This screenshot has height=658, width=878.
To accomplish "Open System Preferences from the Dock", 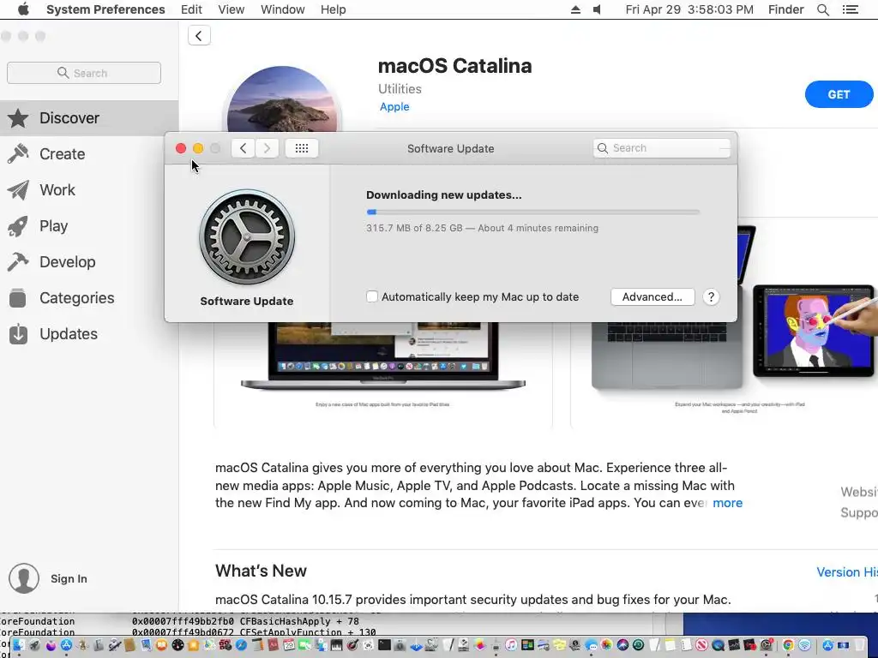I will pyautogui.click(x=766, y=645).
